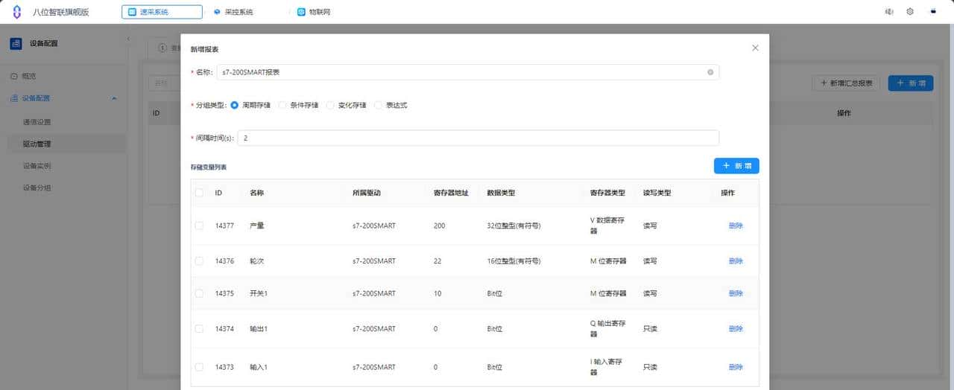Close the 新增报表 dialog with the X
The height and width of the screenshot is (390, 954).
755,48
